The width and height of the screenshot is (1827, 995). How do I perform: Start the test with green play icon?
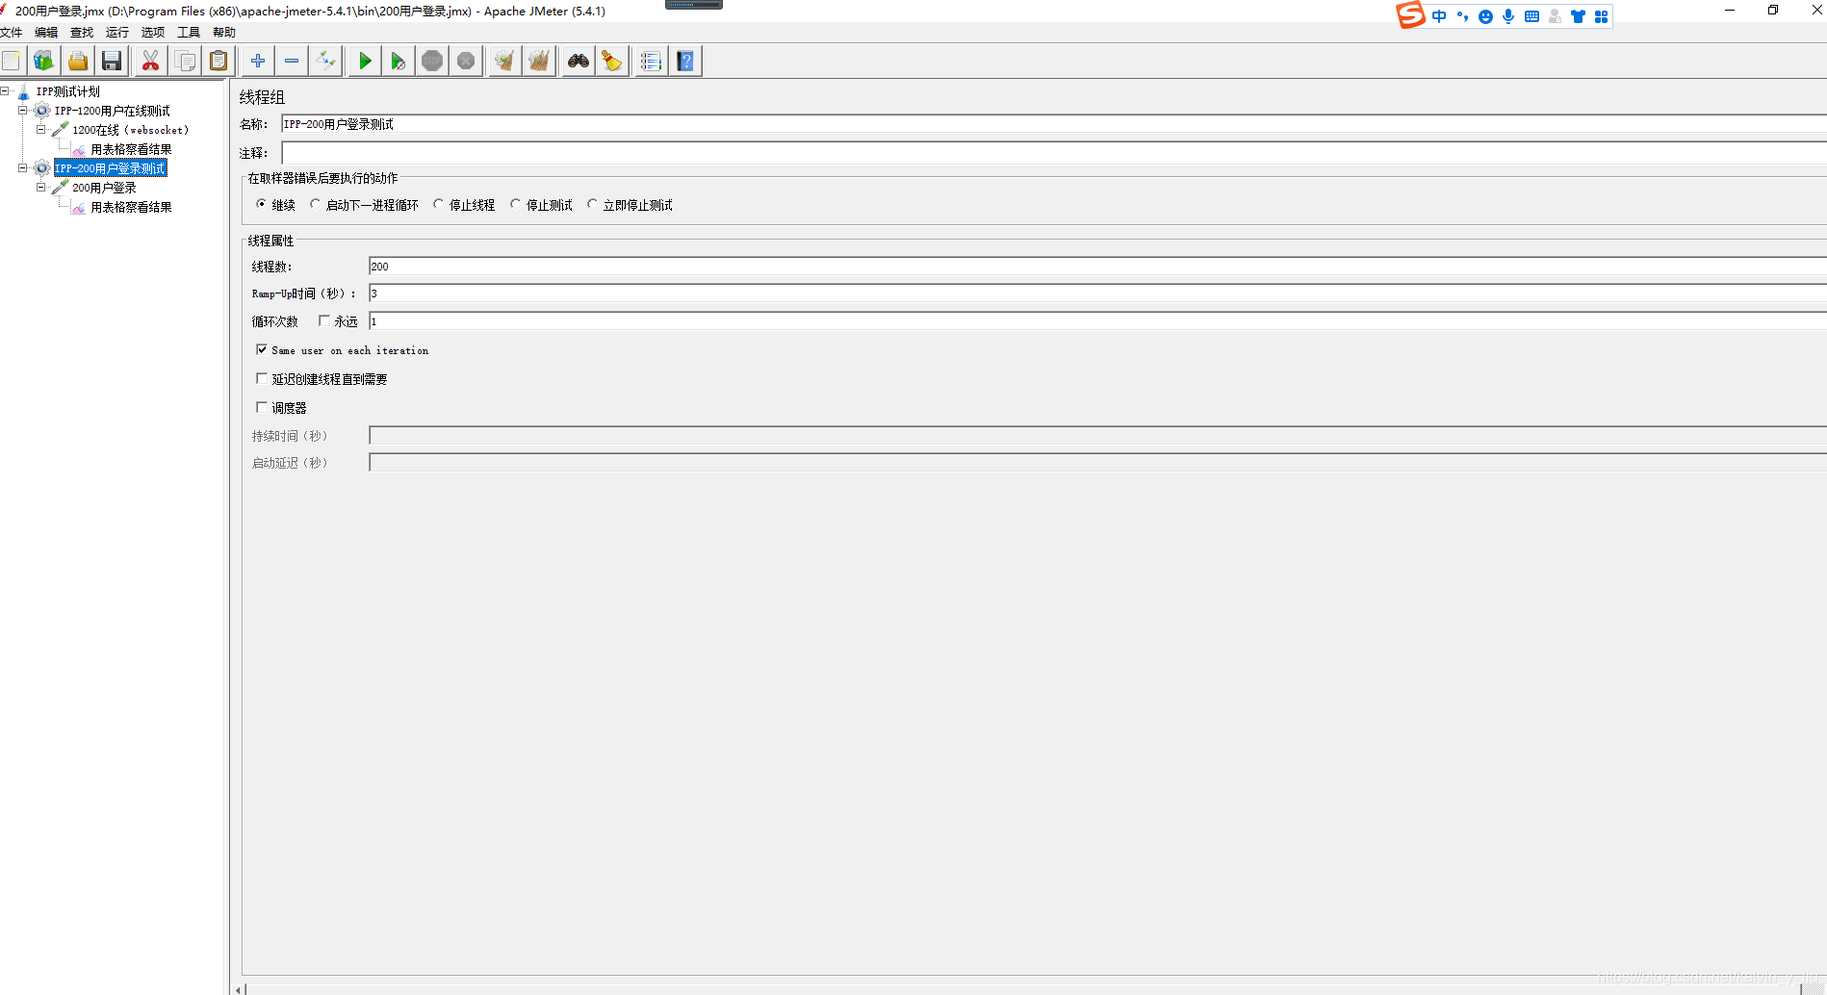click(365, 61)
